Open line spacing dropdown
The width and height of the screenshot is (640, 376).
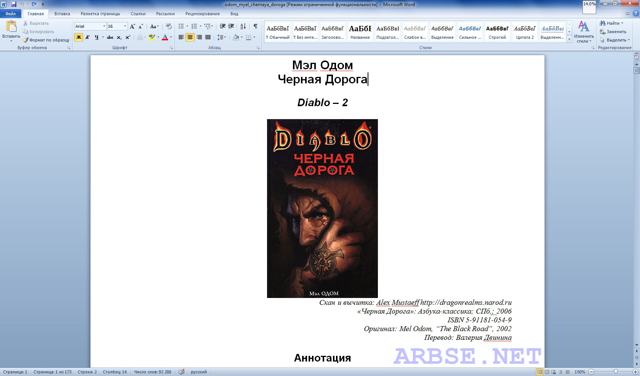click(x=222, y=37)
